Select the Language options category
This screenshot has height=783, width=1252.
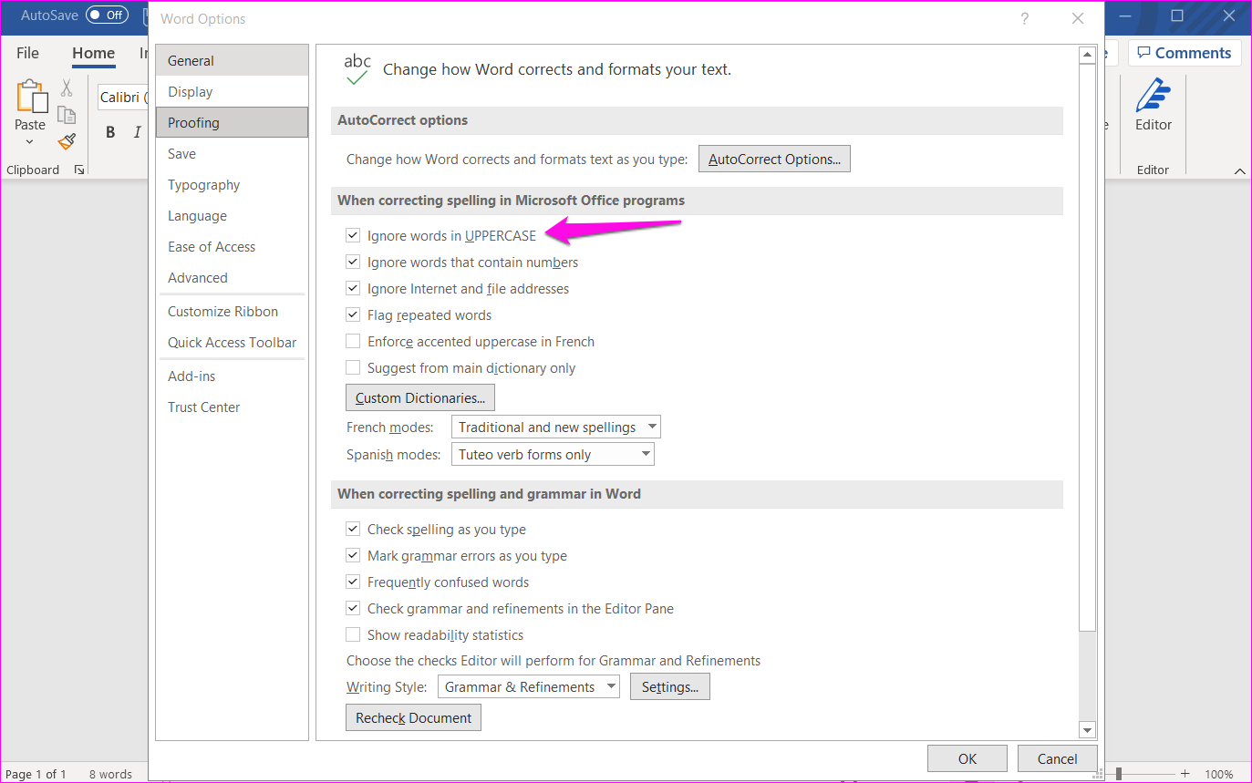point(232,215)
